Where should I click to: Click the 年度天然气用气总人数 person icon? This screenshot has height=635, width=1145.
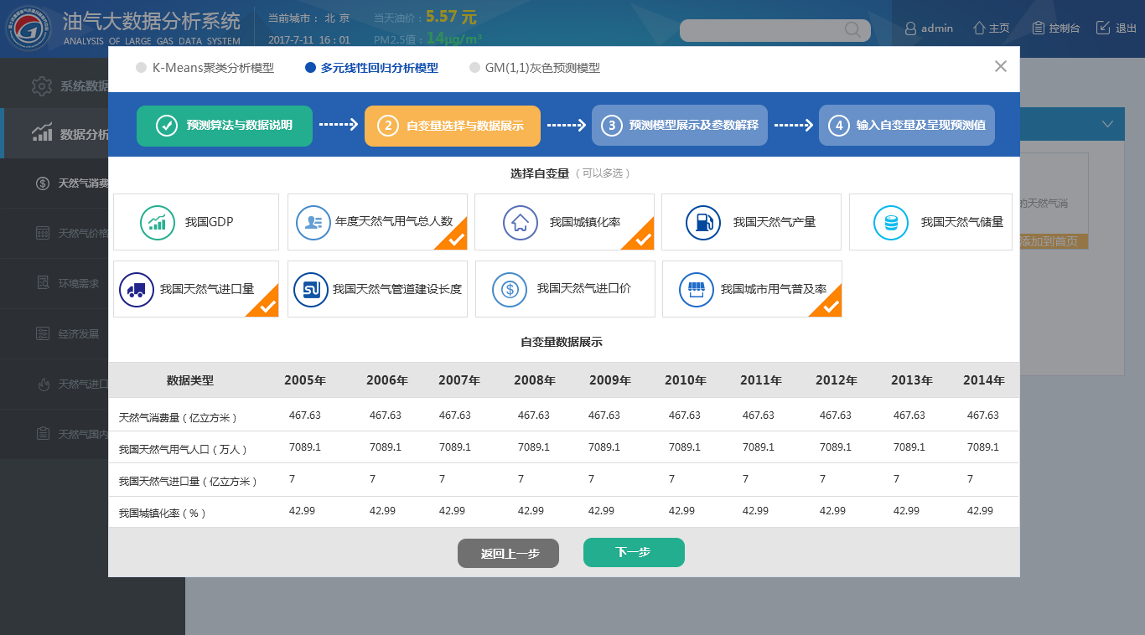(313, 223)
